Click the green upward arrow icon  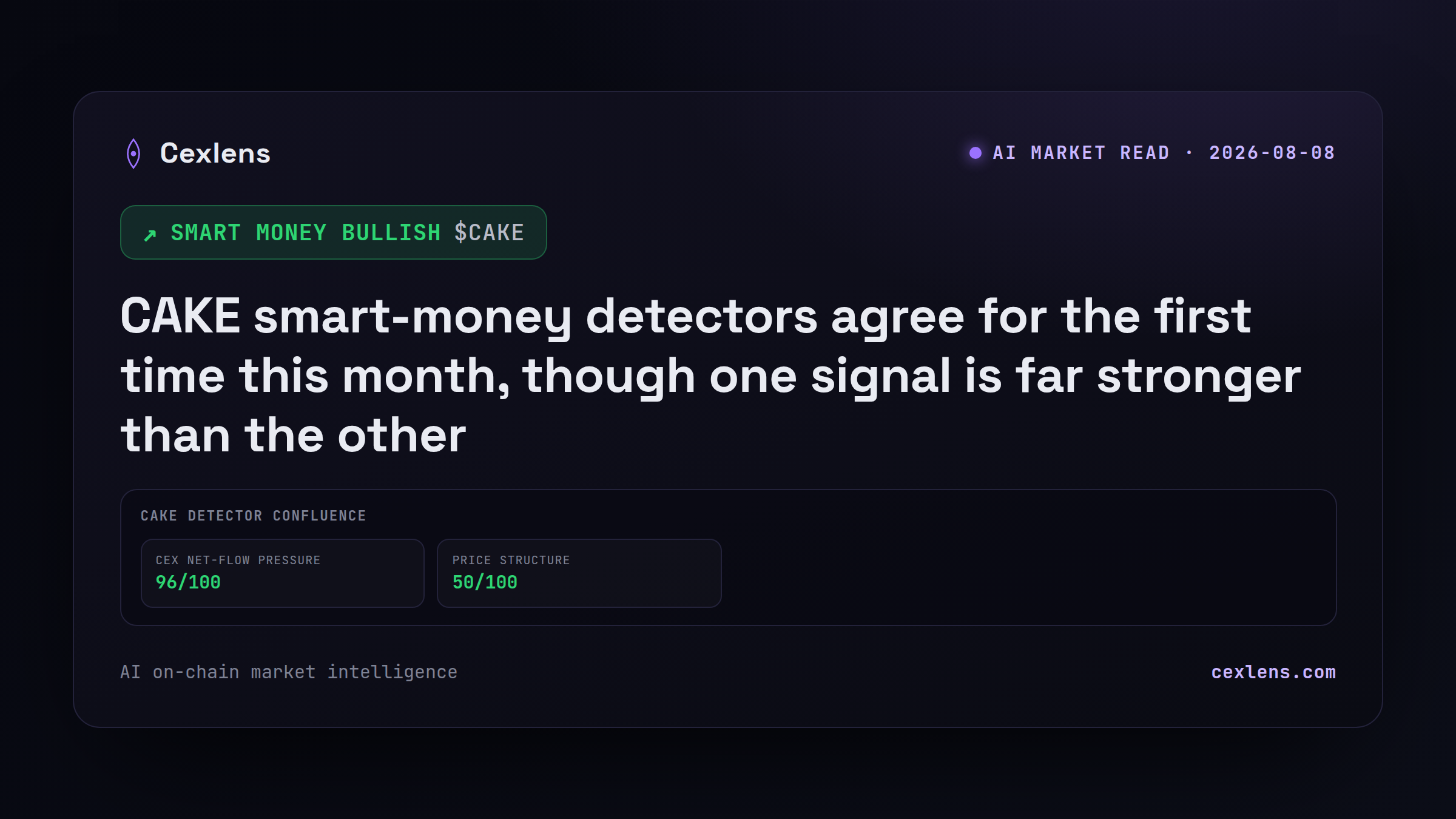coord(150,235)
